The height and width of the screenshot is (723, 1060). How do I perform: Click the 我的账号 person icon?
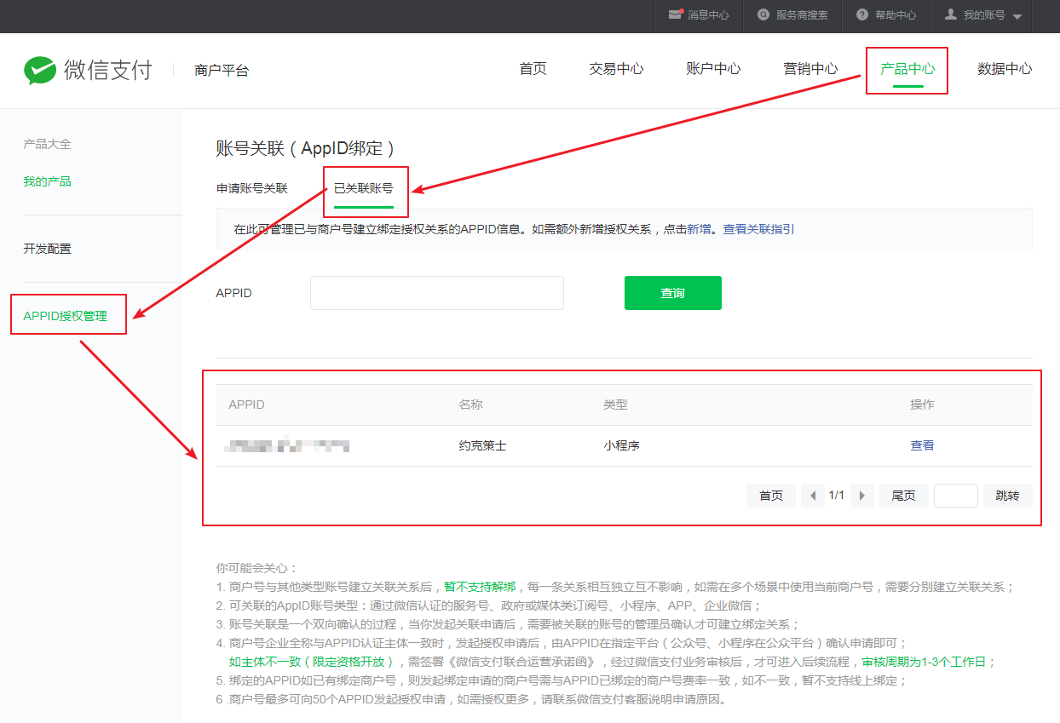[951, 14]
